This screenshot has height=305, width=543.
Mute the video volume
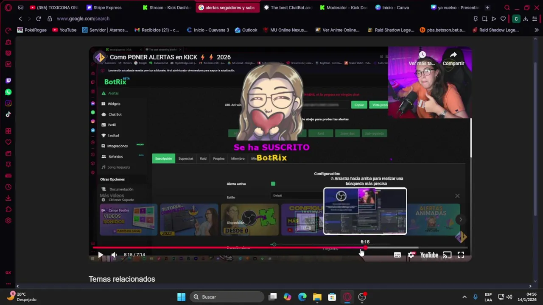coord(114,255)
